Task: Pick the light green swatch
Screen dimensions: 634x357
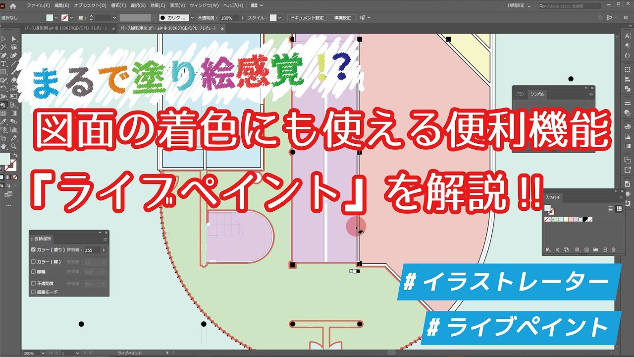Action: tap(556, 219)
